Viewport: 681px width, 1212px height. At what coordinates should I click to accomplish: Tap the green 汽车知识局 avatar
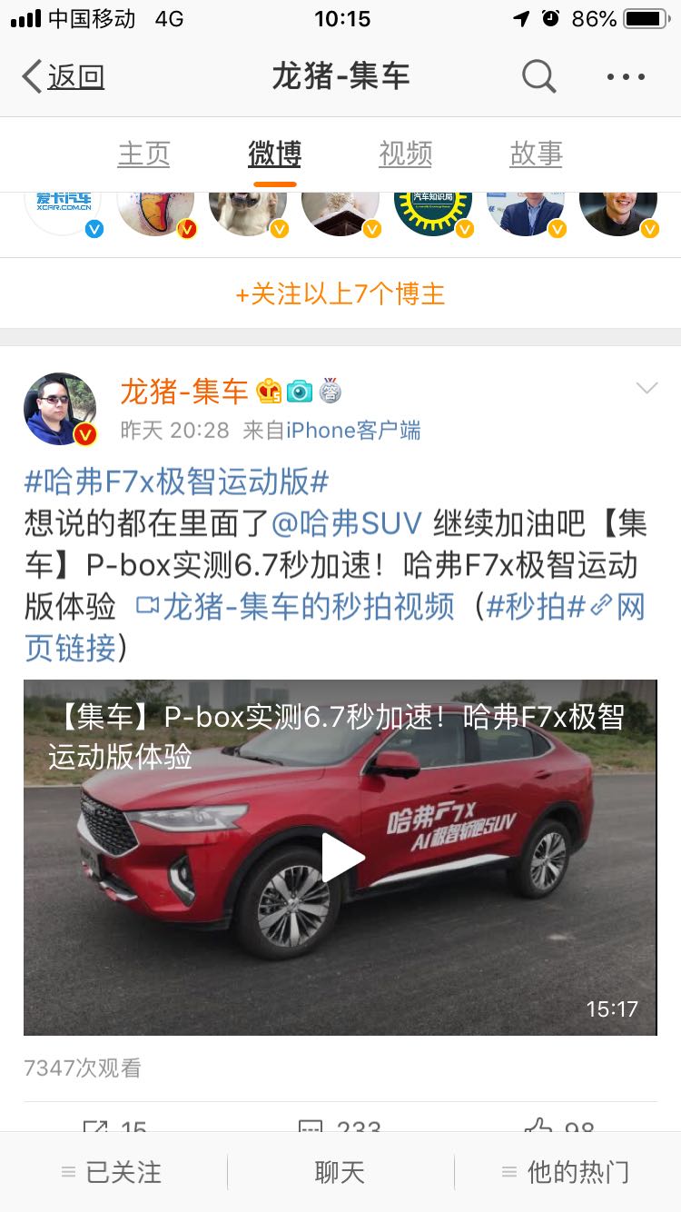[x=432, y=207]
